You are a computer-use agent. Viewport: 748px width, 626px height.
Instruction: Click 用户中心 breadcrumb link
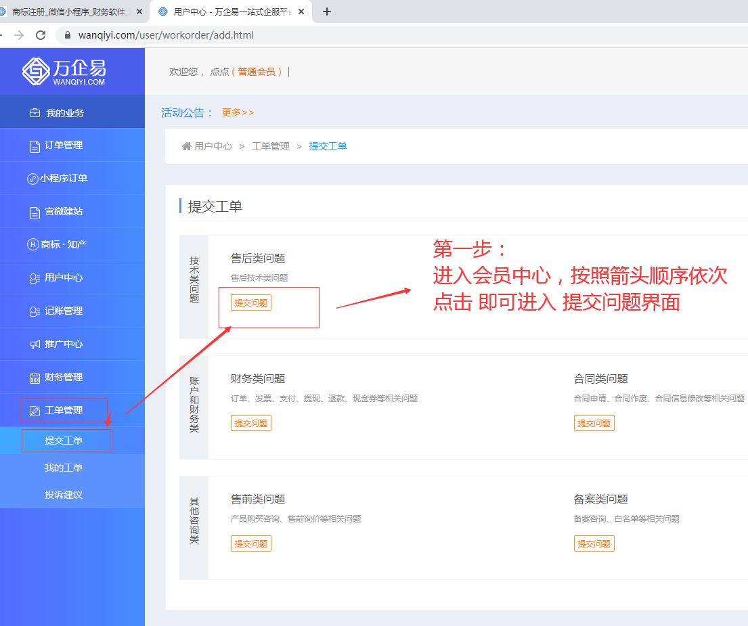point(213,146)
